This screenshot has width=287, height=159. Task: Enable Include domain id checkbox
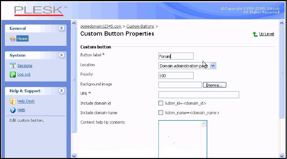161,103
